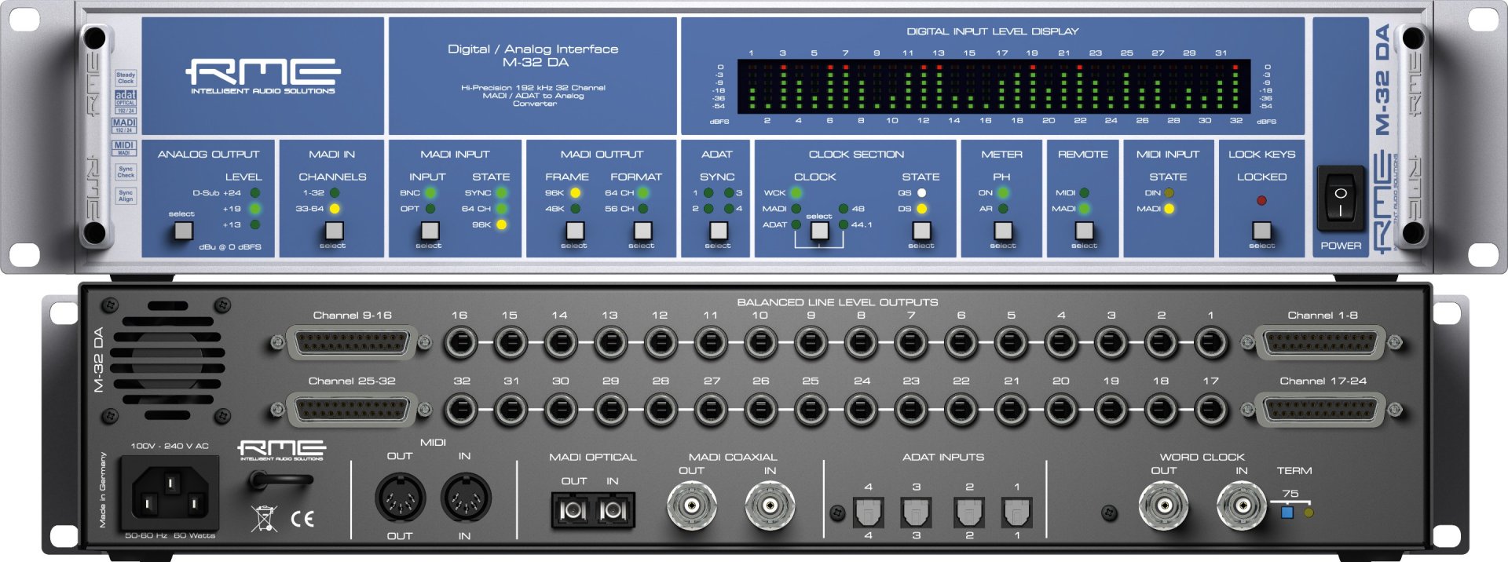Click the adat optical badge on rack ear
This screenshot has height=562, width=1508.
126,101
